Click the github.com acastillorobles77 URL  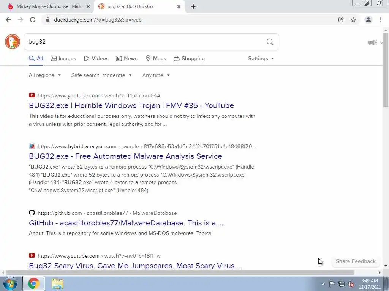click(107, 213)
